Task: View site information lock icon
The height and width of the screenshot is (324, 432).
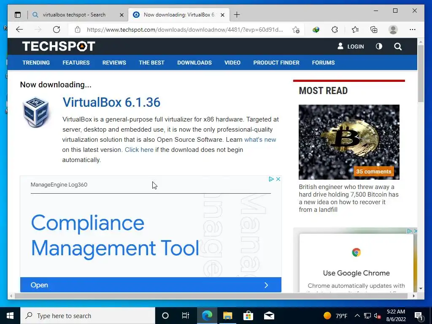Action: [78, 30]
